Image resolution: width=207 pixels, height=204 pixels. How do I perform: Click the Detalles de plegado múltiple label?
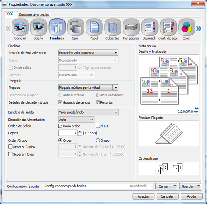pos(28,102)
